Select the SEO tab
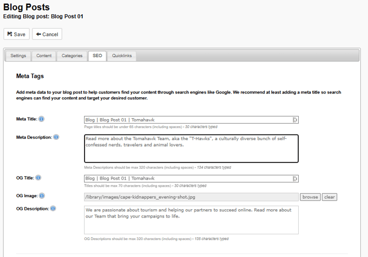 tap(97, 55)
